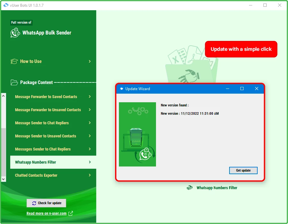Image resolution: width=288 pixels, height=224 pixels.
Task: Minimize the Update Wizard dialog
Action: [x=228, y=89]
